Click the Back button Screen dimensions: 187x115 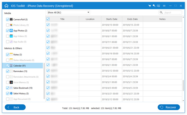15,107
